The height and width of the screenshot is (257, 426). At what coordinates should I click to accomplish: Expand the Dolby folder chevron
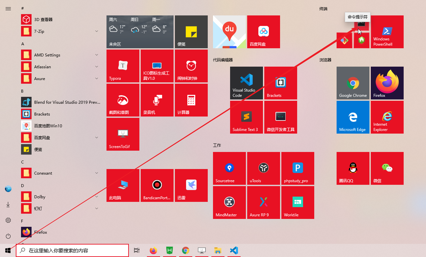click(97, 197)
